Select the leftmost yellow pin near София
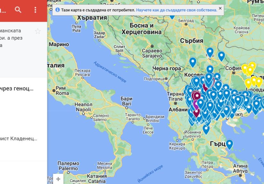This screenshot has height=184, width=264. (x=245, y=68)
